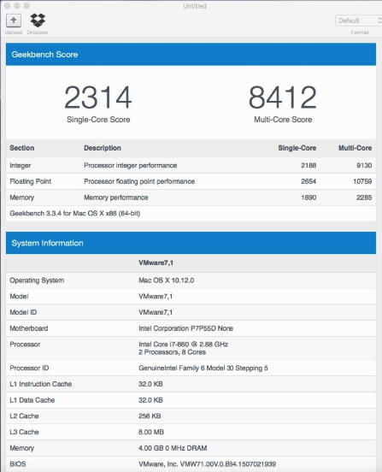Click 'GenuineIntel Family 6 Model 30' value
Screen dimensions: 382x472
pos(203,368)
